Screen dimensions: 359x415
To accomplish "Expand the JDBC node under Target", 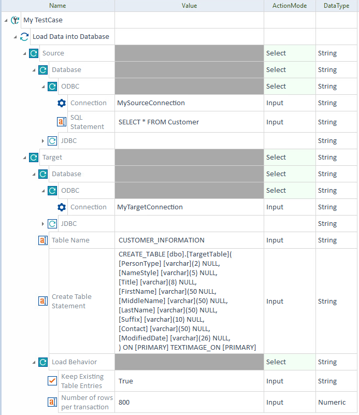I will [x=43, y=224].
